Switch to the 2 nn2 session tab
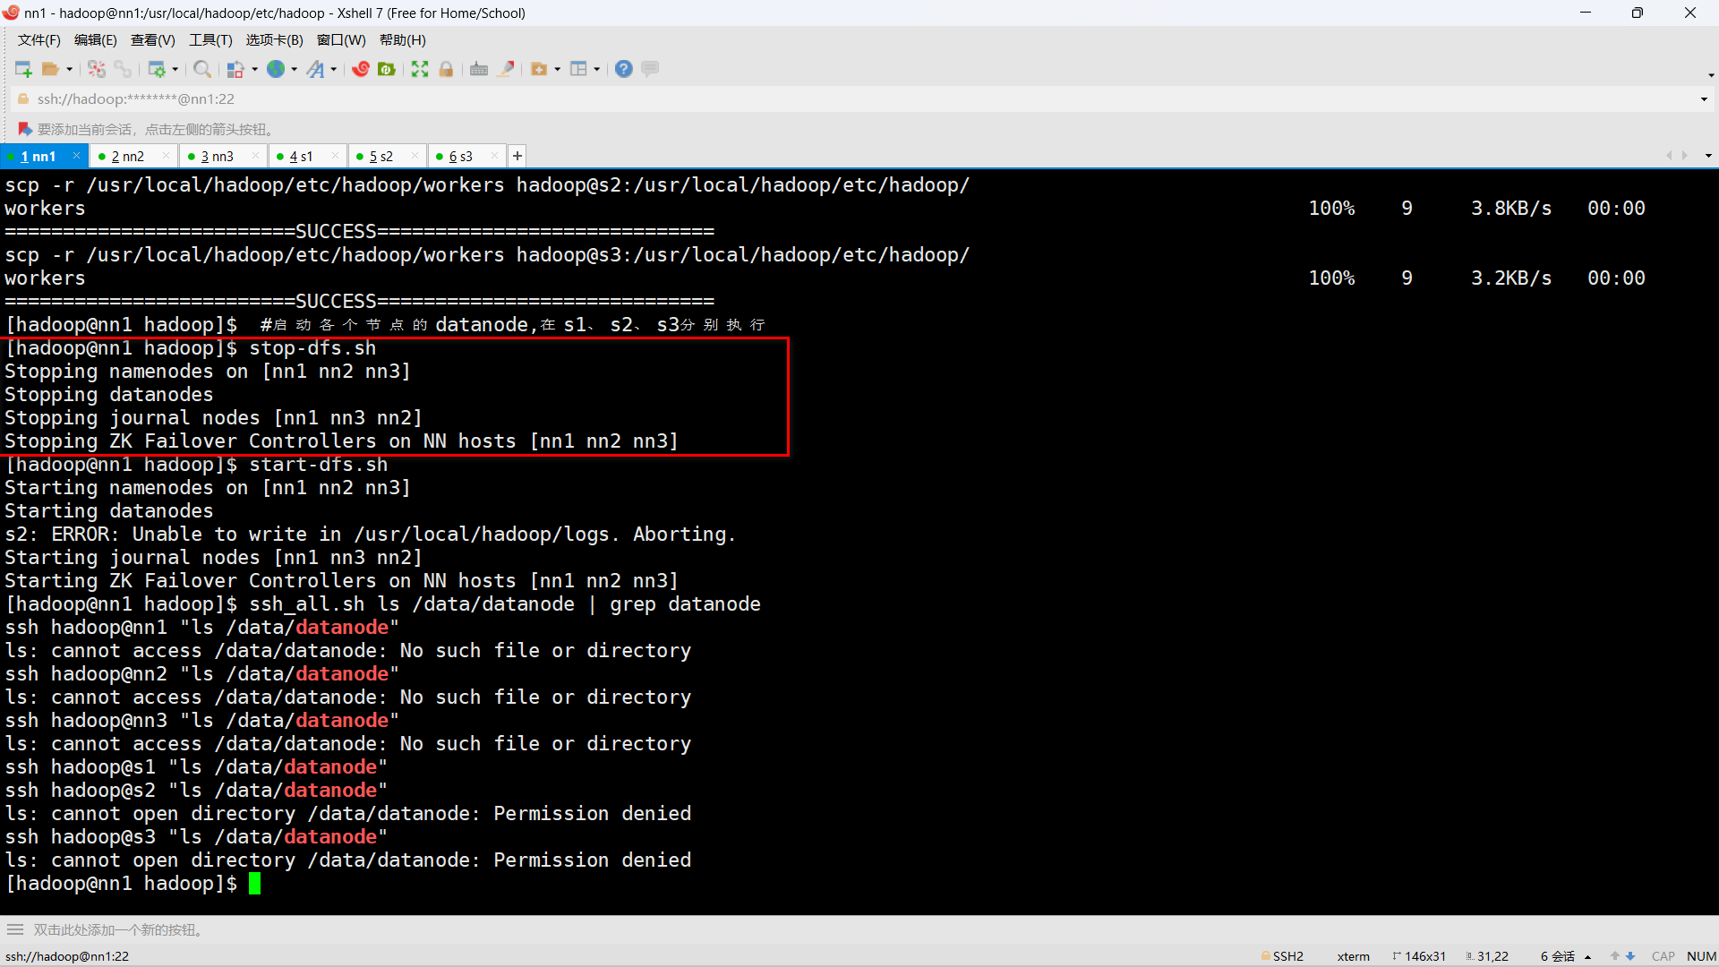The width and height of the screenshot is (1719, 967). pyautogui.click(x=127, y=156)
